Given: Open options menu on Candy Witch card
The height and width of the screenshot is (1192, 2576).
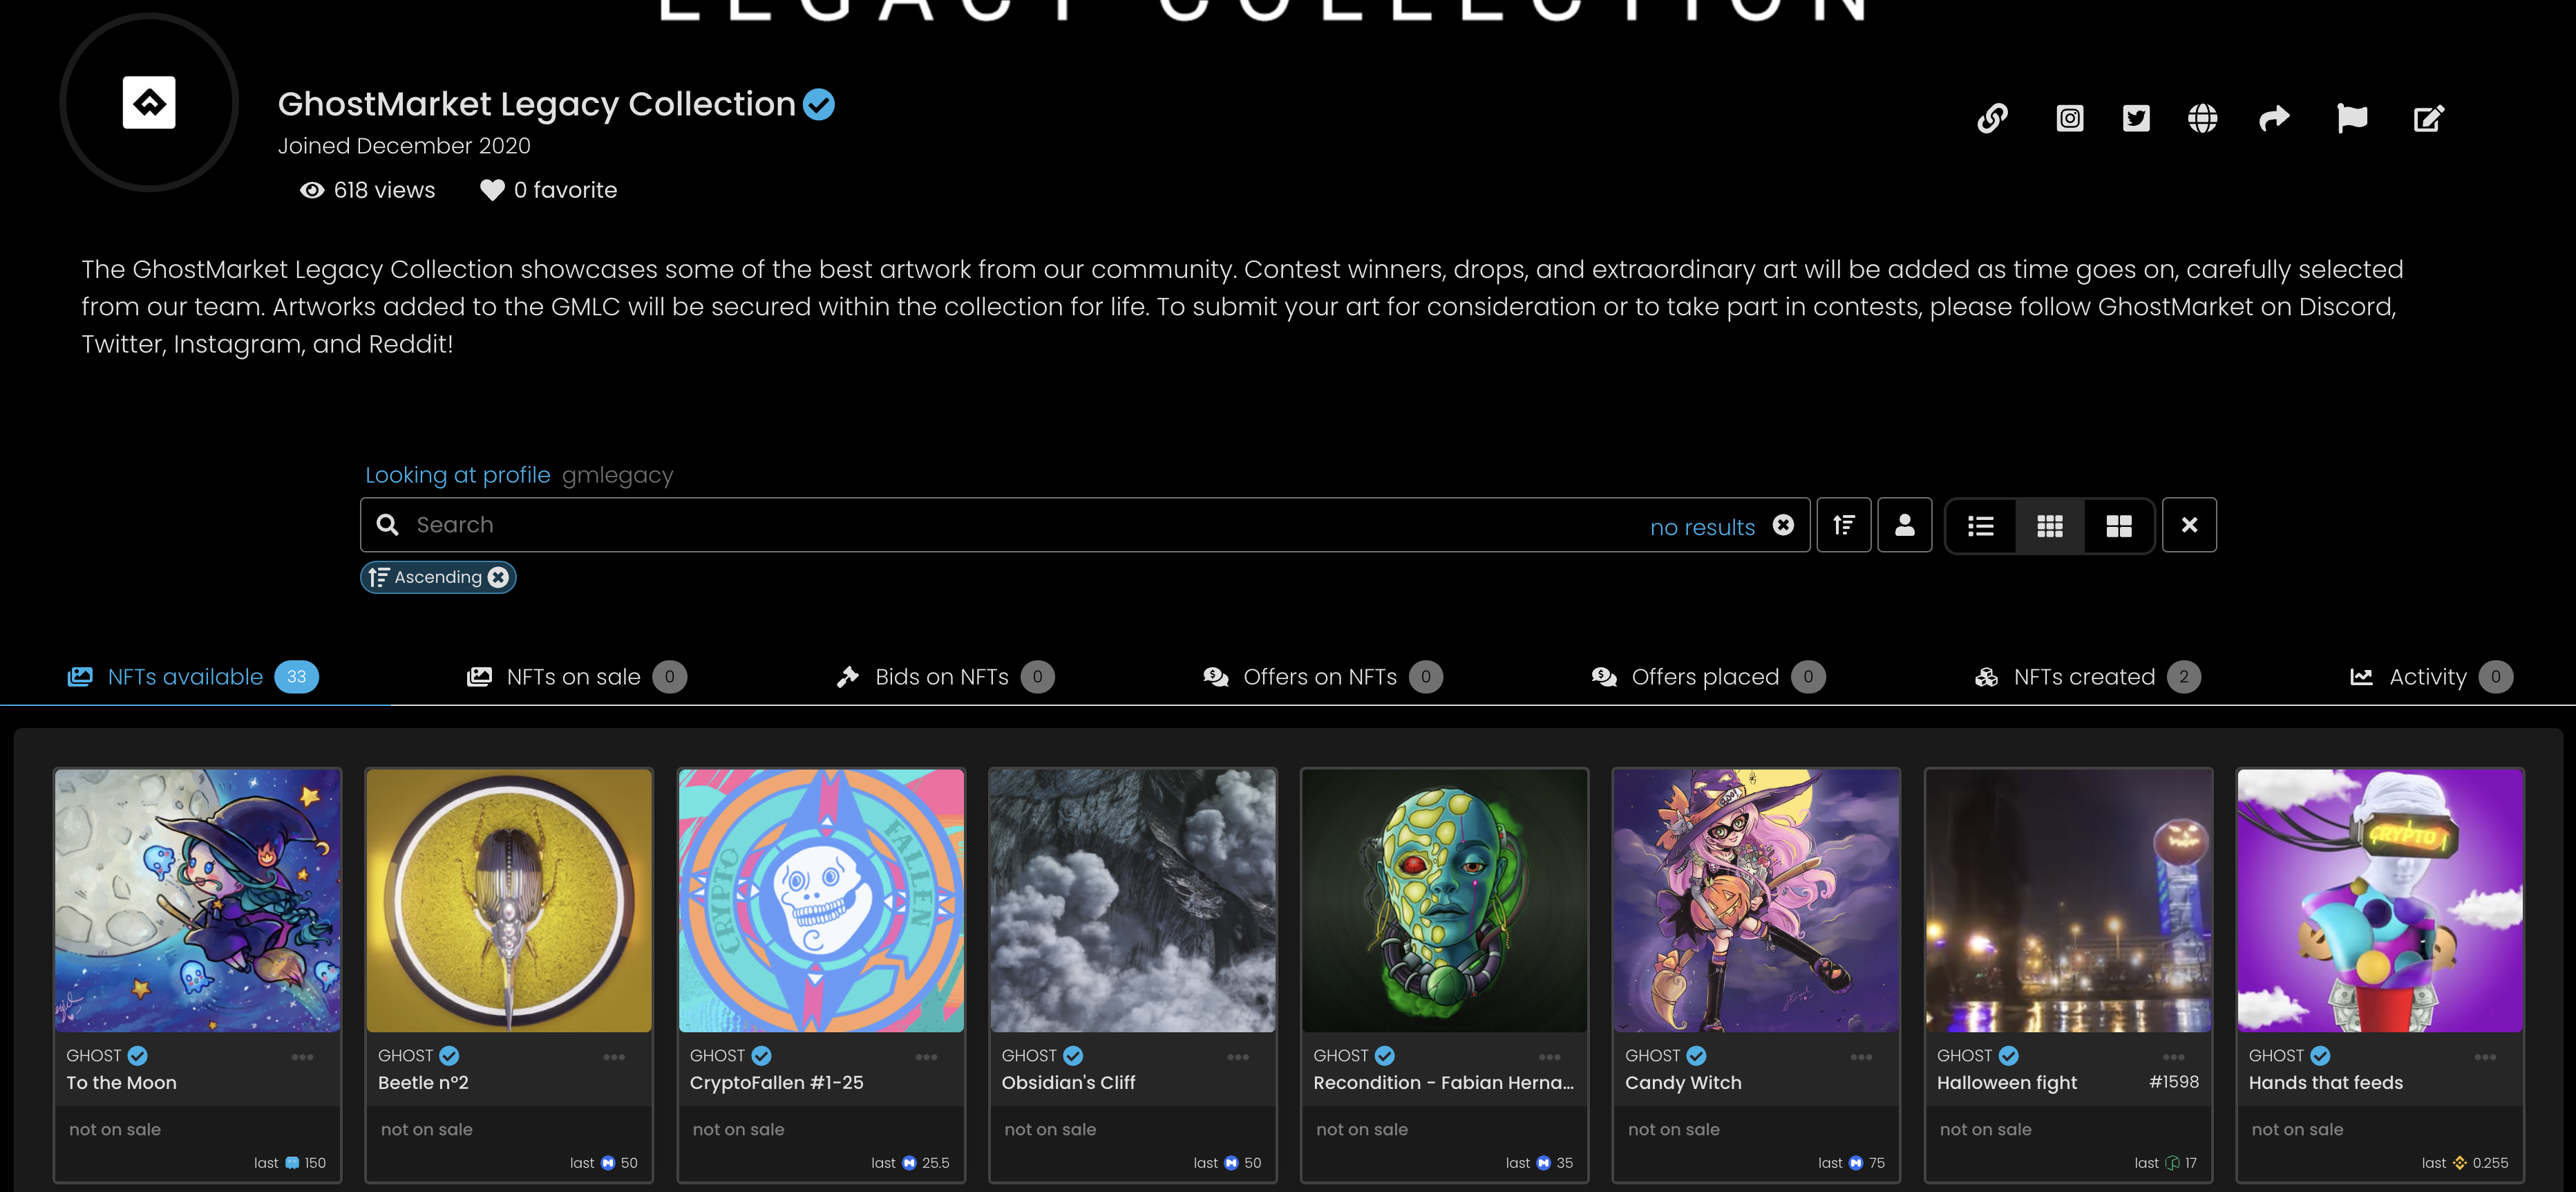Looking at the screenshot, I should tap(1860, 1057).
